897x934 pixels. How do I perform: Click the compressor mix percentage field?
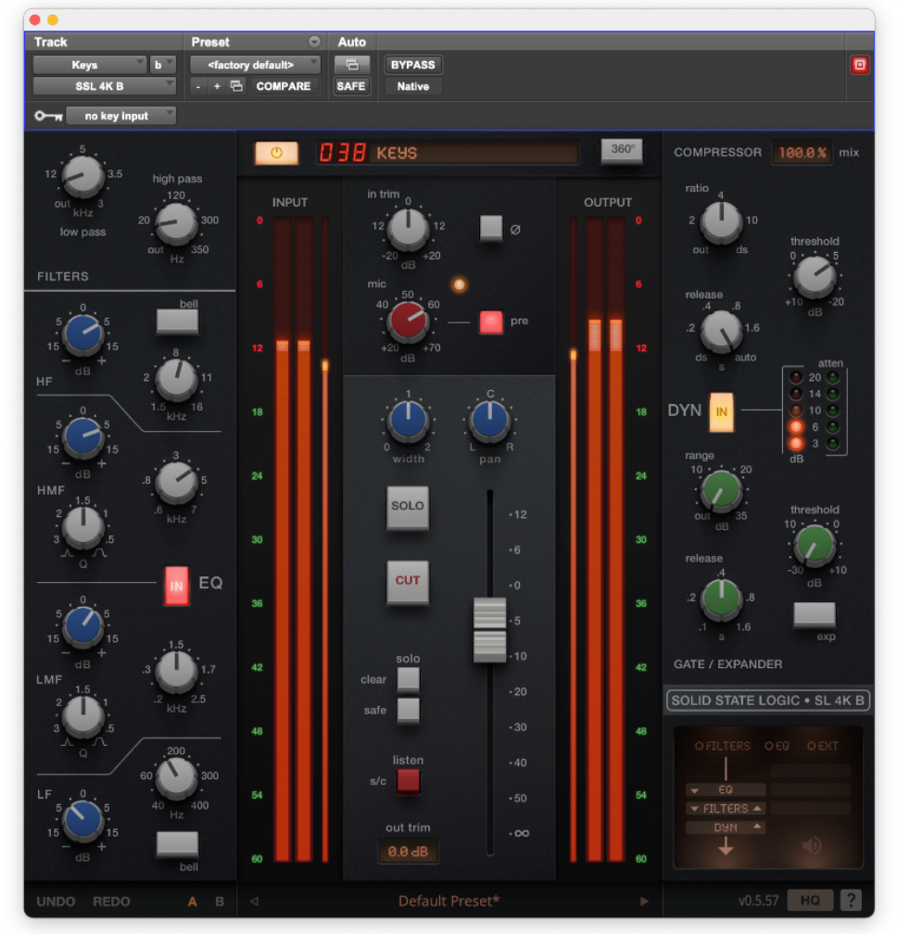pyautogui.click(x=802, y=153)
